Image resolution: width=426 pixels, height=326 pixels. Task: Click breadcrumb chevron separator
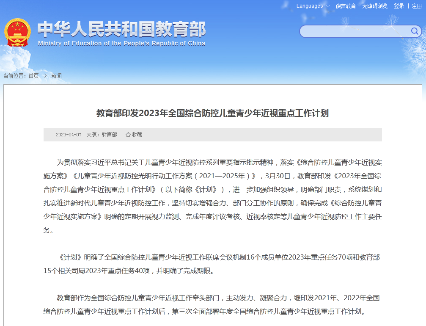tap(45, 76)
